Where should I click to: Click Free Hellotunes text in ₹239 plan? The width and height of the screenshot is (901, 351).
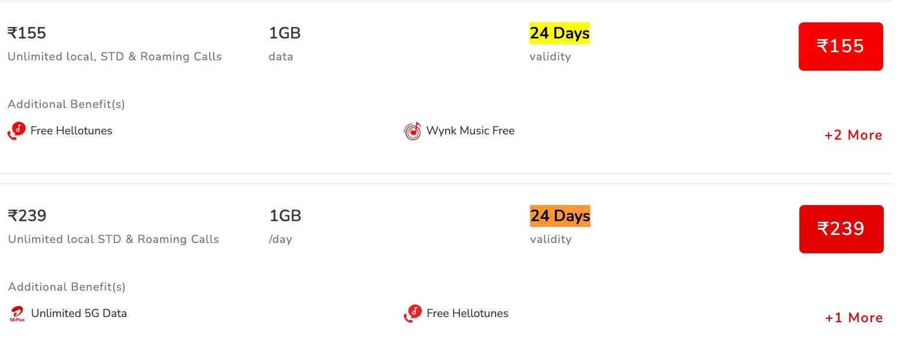[x=467, y=313]
